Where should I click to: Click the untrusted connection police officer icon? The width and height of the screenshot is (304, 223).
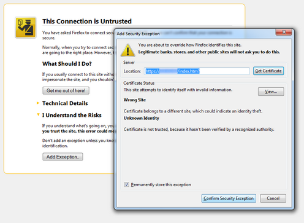[x=26, y=28]
